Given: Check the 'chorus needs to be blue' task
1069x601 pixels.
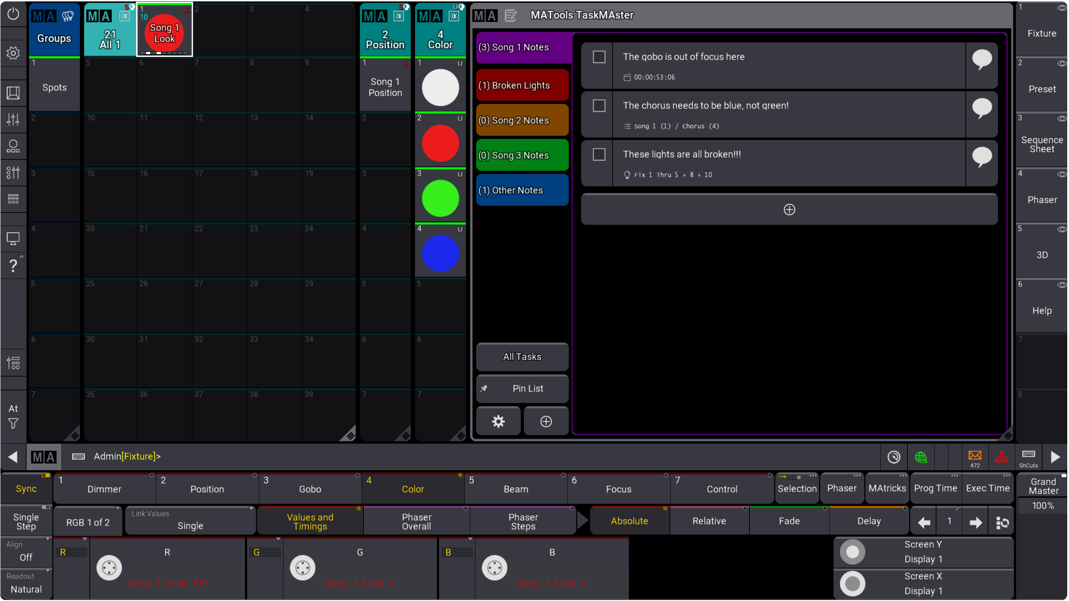Looking at the screenshot, I should coord(599,105).
